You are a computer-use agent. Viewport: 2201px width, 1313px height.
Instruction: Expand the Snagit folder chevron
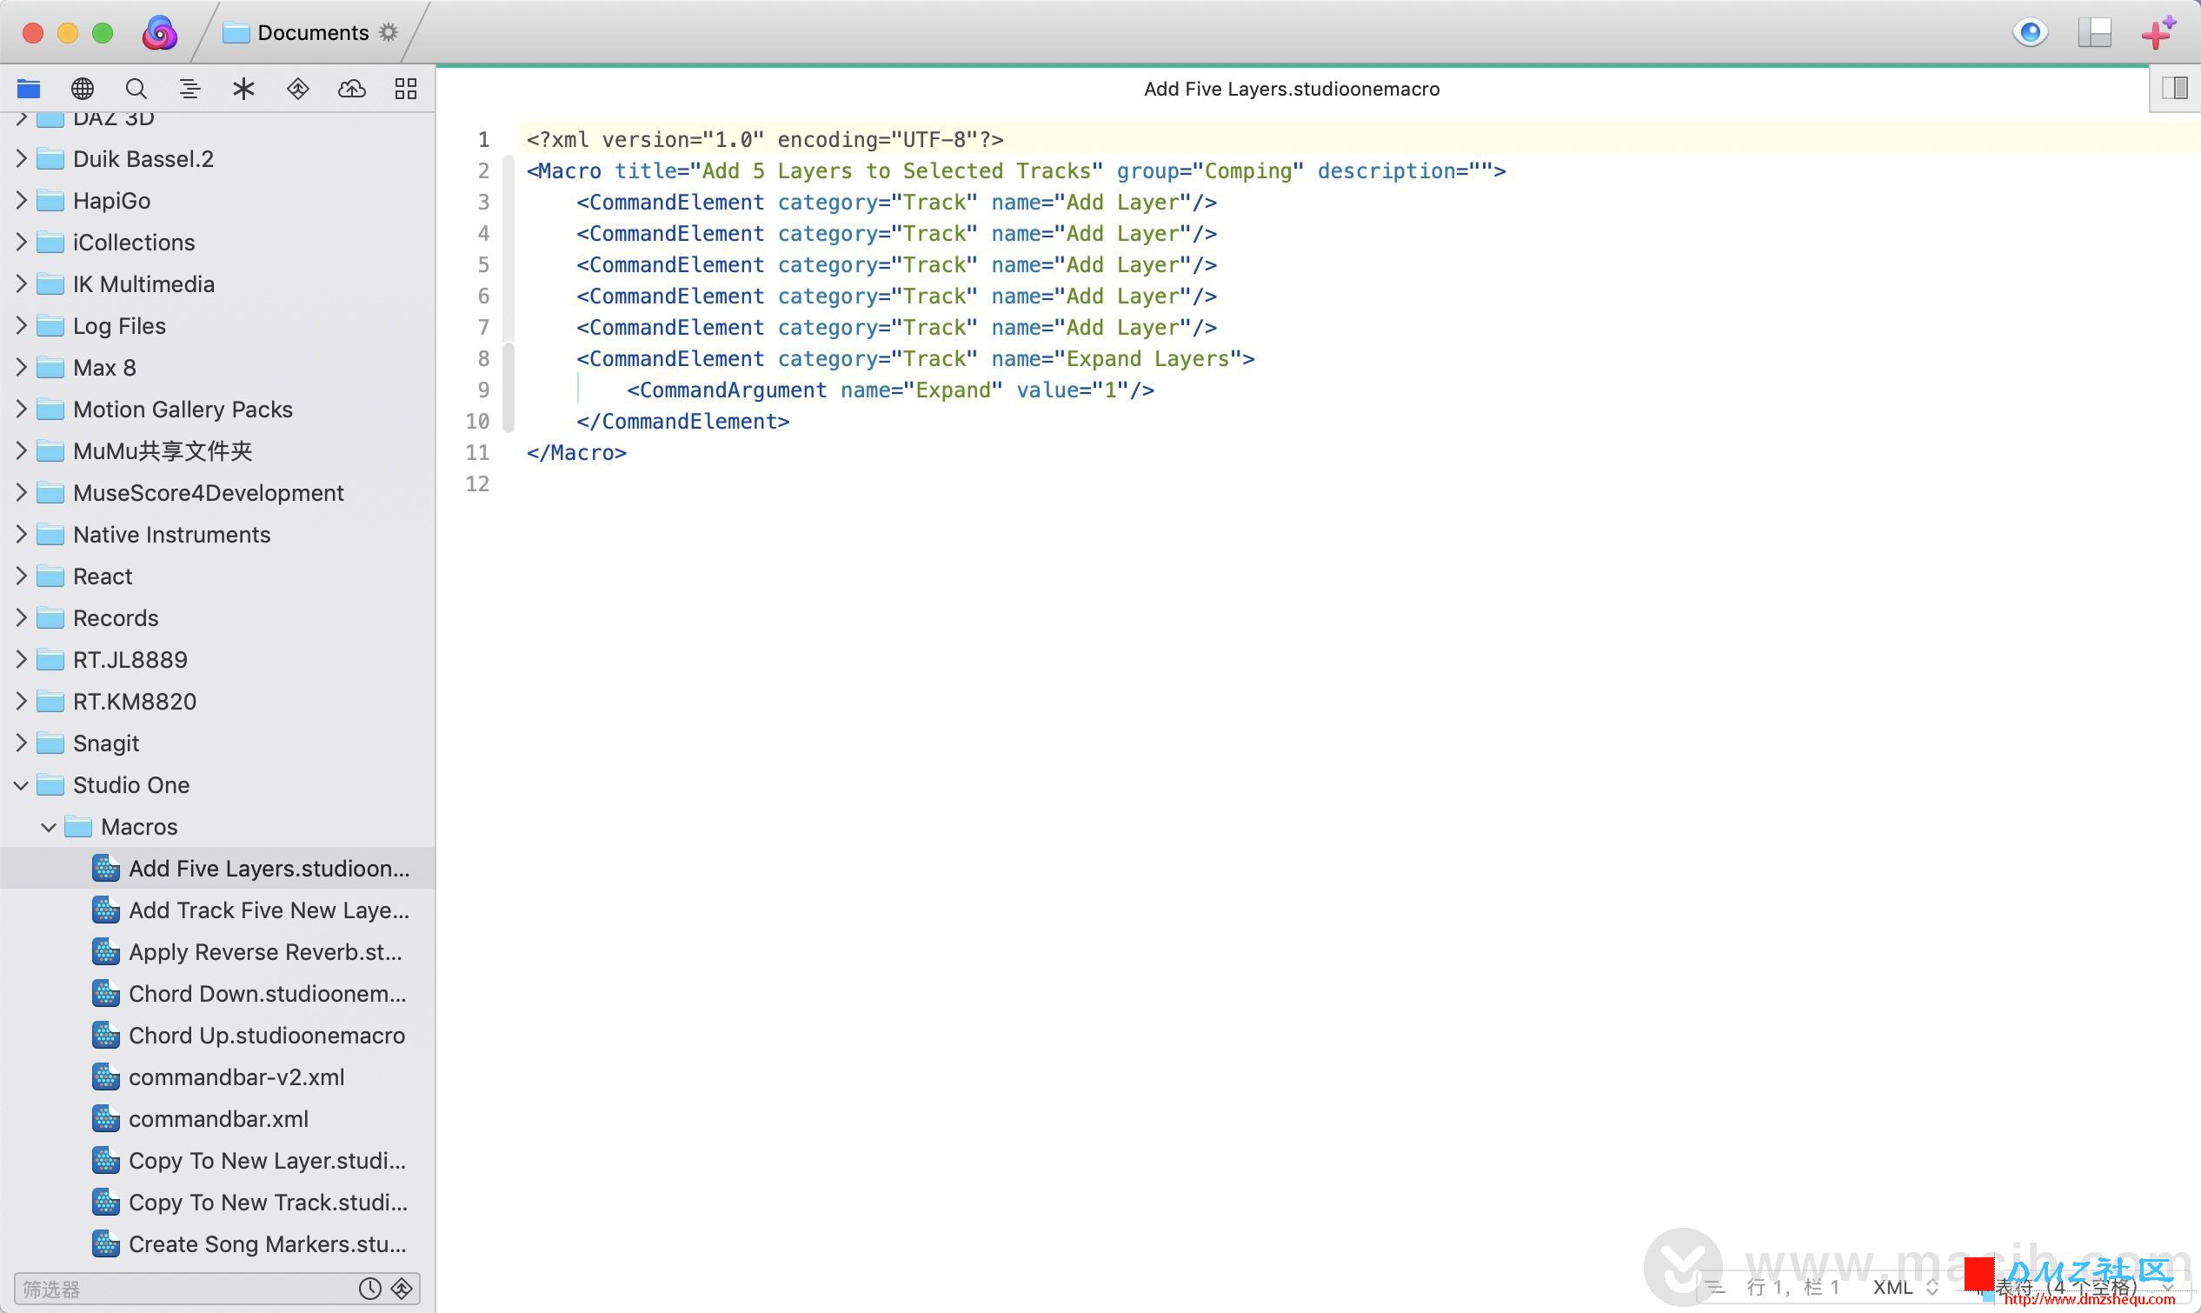pos(21,743)
